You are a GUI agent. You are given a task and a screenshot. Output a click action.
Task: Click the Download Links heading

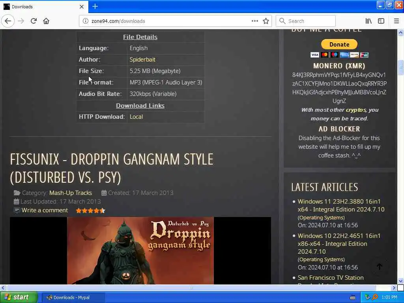pyautogui.click(x=140, y=106)
